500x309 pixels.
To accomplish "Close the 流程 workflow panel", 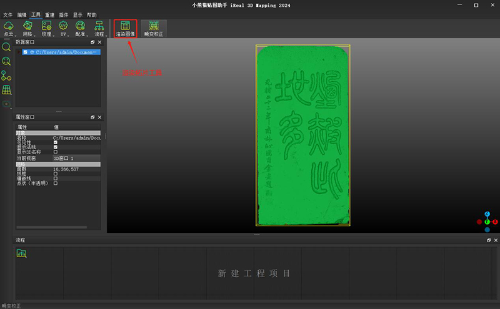I will (496, 240).
